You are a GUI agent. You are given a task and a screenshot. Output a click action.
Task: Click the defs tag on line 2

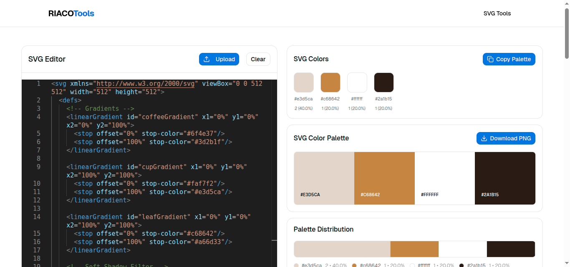click(70, 100)
